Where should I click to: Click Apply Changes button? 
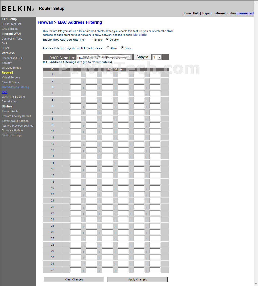point(138,279)
